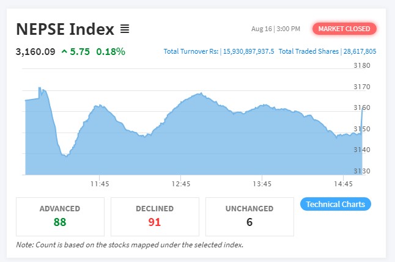
Task: Click the Aug 16 3:00 PM timestamp
Action: tap(276, 29)
